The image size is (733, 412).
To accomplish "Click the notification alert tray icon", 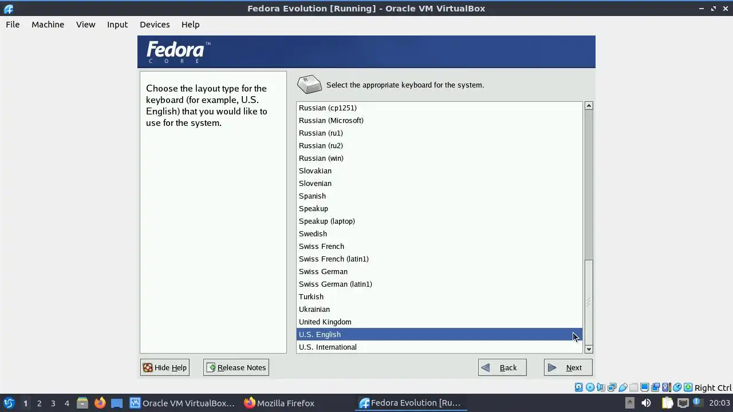I will click(x=698, y=403).
